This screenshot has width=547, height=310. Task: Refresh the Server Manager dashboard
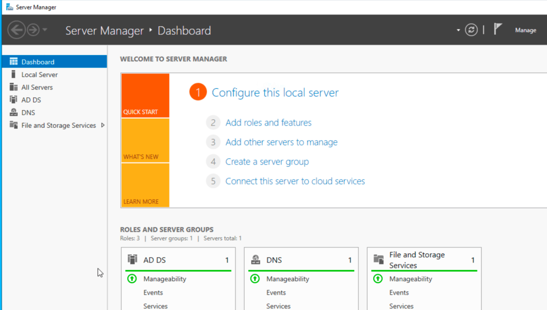click(x=471, y=30)
